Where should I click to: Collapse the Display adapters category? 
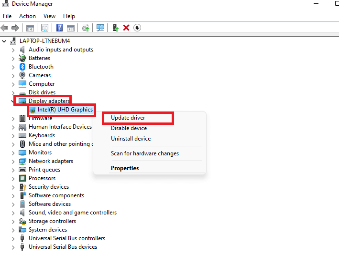(x=13, y=101)
